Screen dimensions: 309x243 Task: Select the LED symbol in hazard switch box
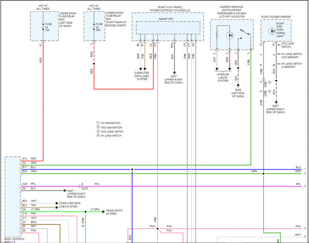coord(230,36)
